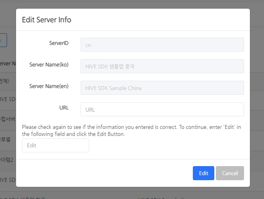Click the Server Name column header behind dialog
Image resolution: width=264 pixels, height=199 pixels.
[x=7, y=63]
